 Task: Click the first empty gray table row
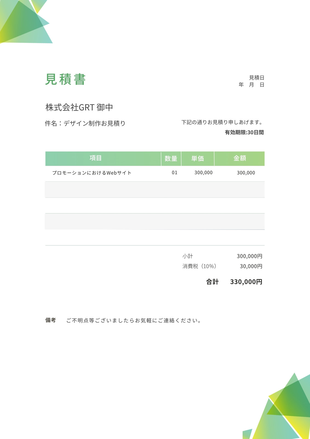coord(155,190)
